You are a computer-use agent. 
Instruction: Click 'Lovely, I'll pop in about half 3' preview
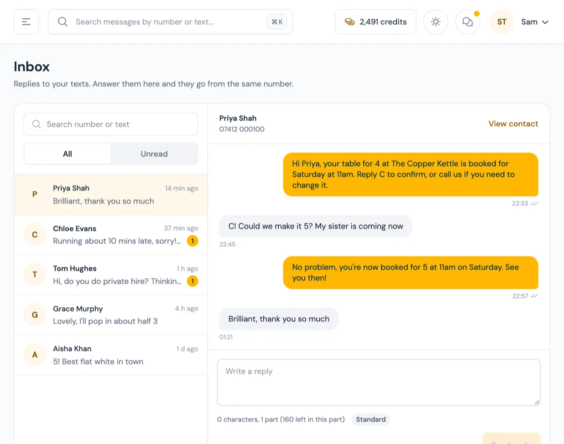[105, 321]
